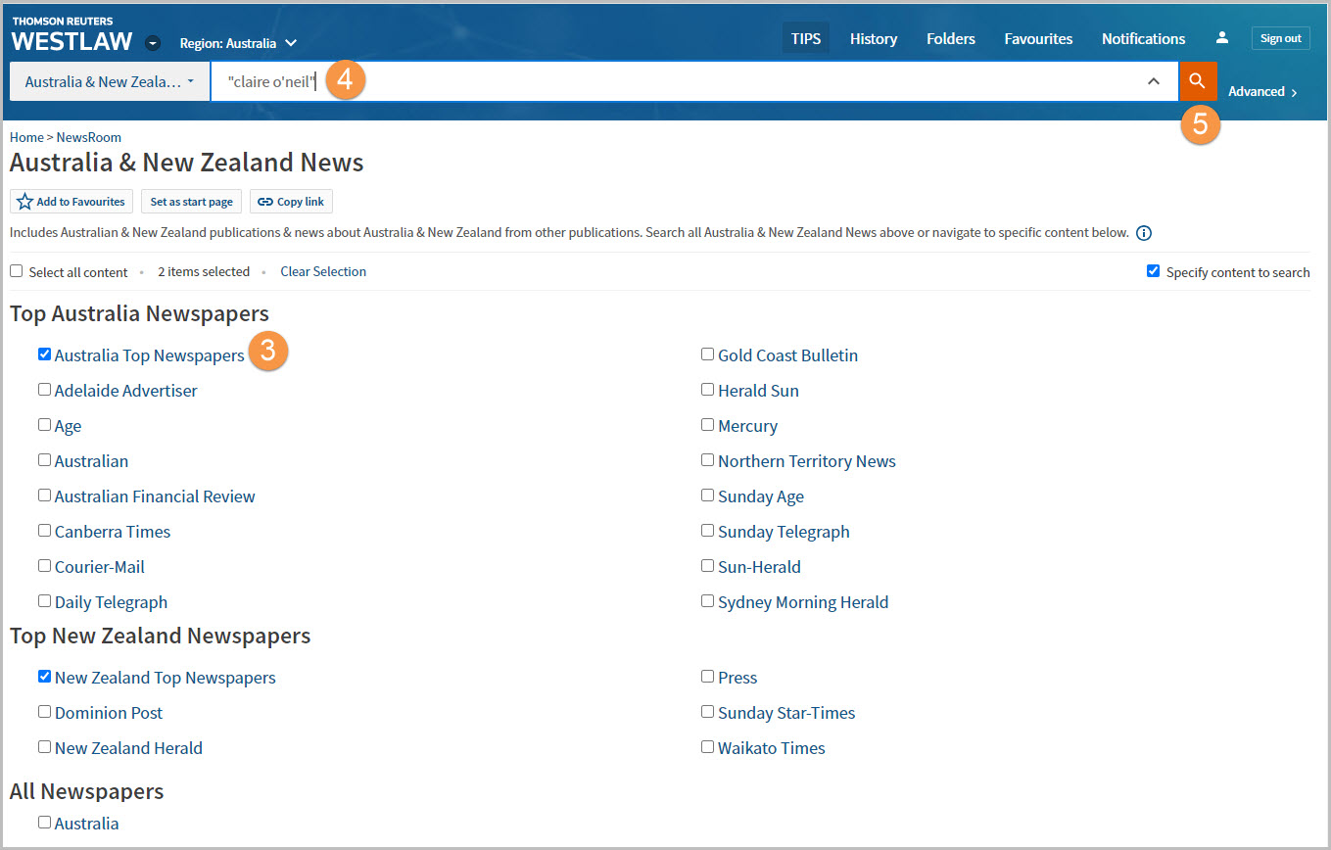Open TIPS in the header
Image resolution: width=1331 pixels, height=850 pixels.
[x=806, y=39]
